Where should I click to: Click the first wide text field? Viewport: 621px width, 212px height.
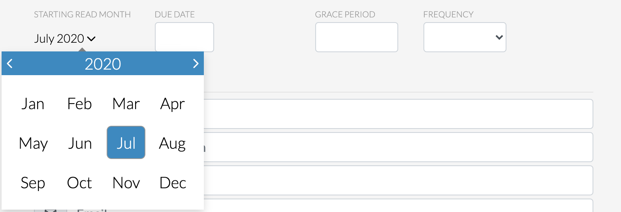398,114
